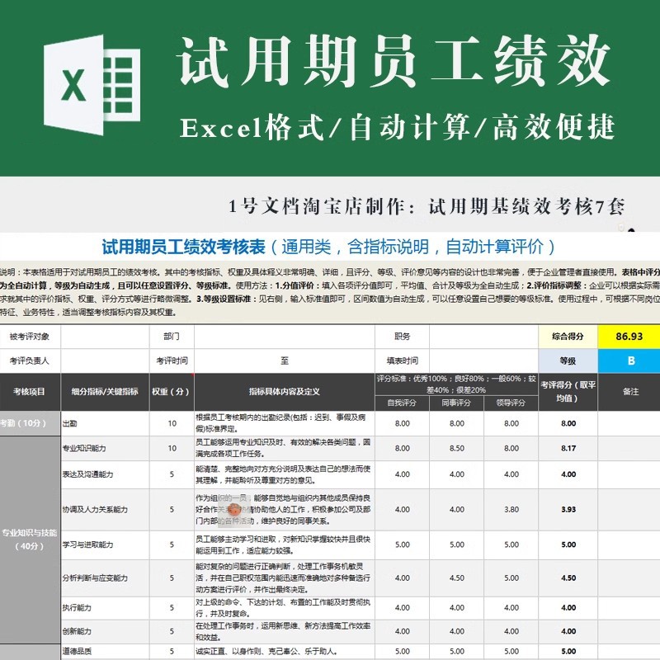Click the yellow 86.93 total score cell
Viewport: 660px width, 660px height.
(629, 337)
